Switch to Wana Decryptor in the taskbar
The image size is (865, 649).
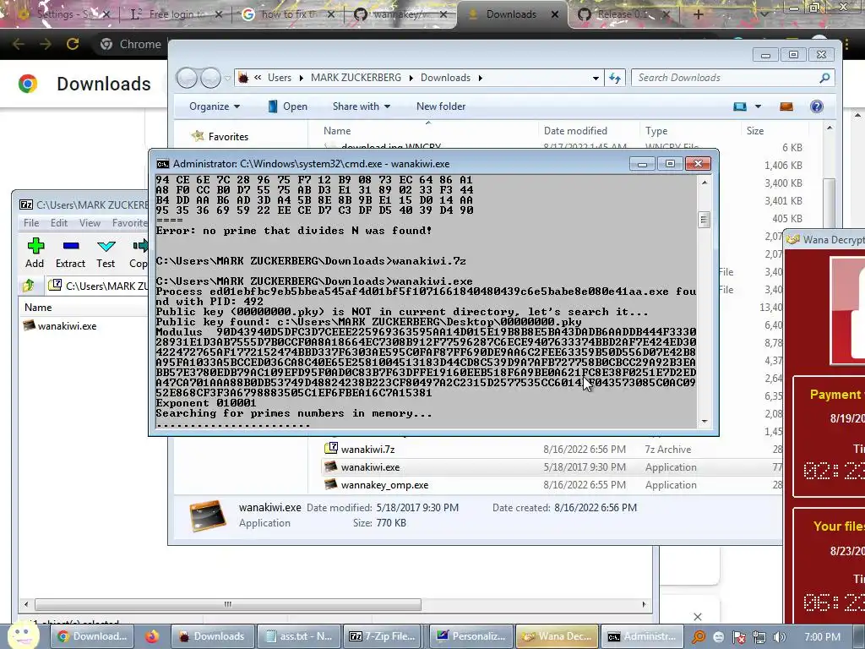pyautogui.click(x=557, y=636)
